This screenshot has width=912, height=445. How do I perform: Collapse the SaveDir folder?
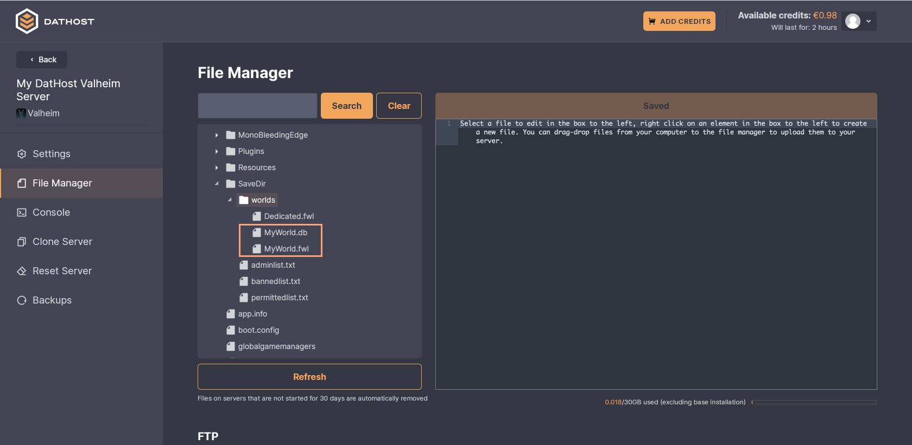tap(217, 184)
